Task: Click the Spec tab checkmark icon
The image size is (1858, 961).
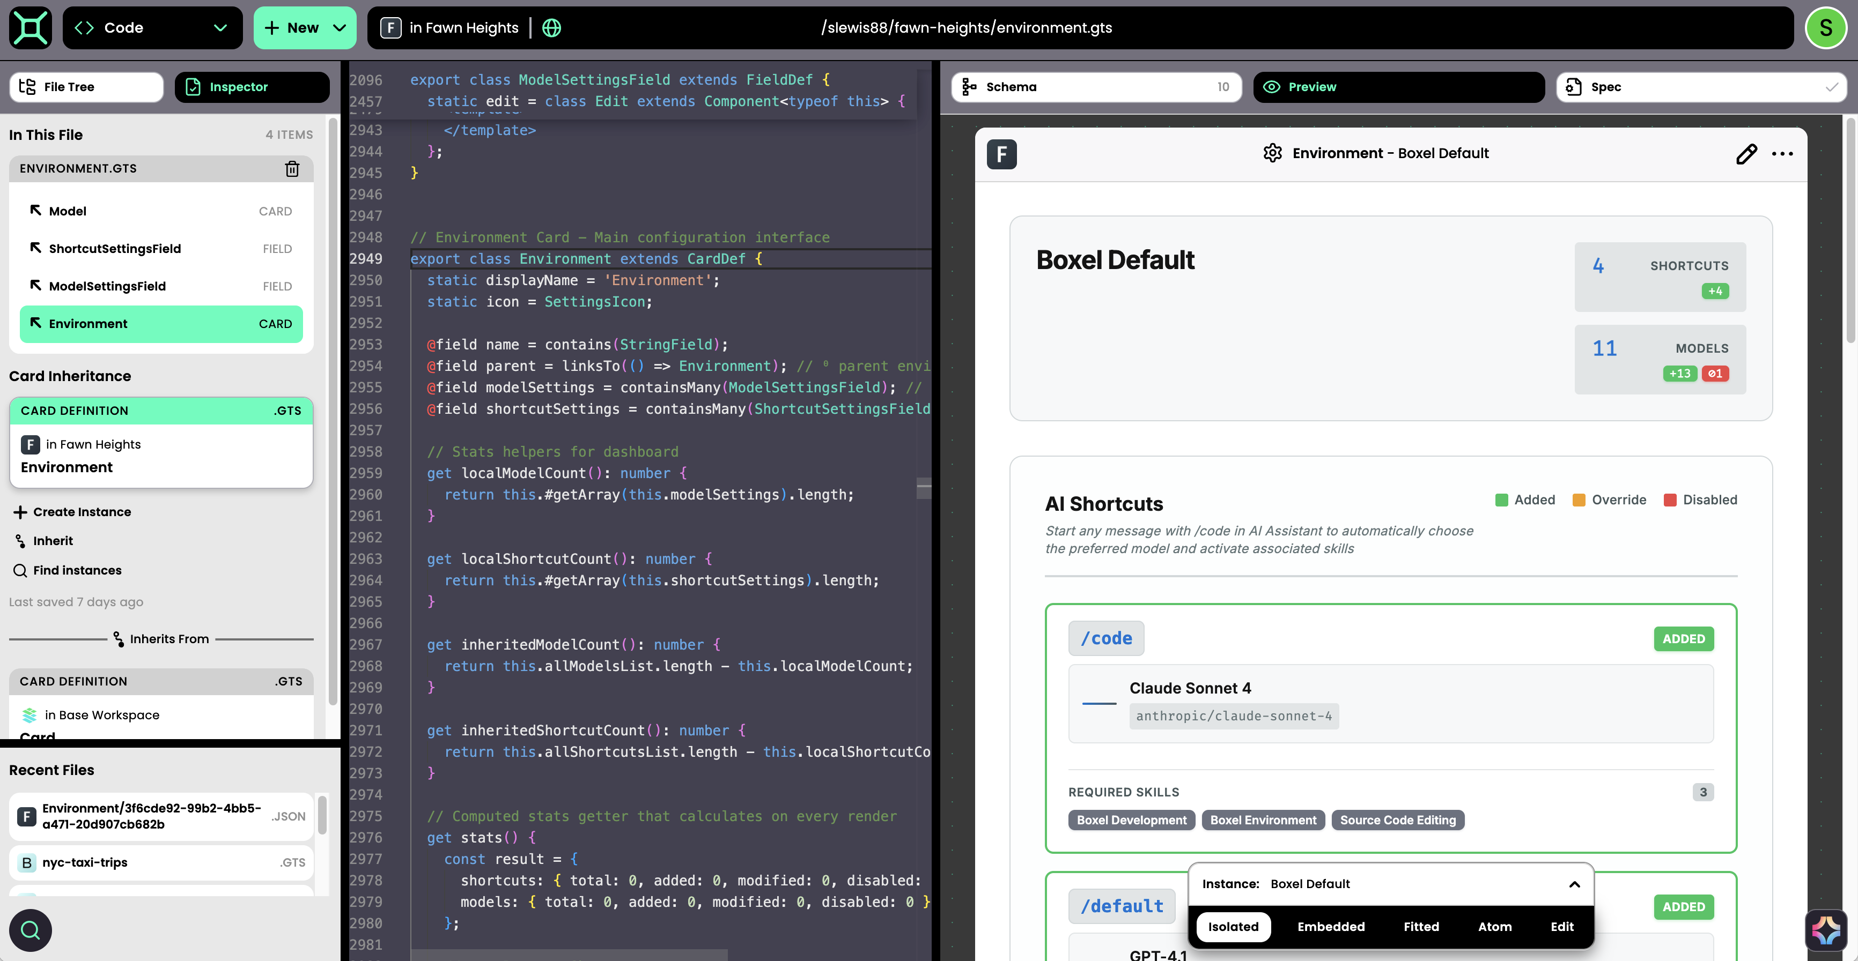Action: pos(1831,87)
